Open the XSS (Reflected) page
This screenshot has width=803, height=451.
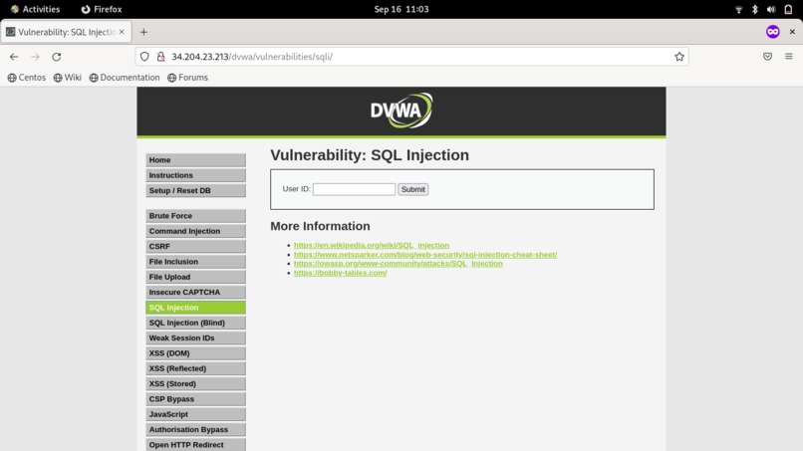(195, 368)
